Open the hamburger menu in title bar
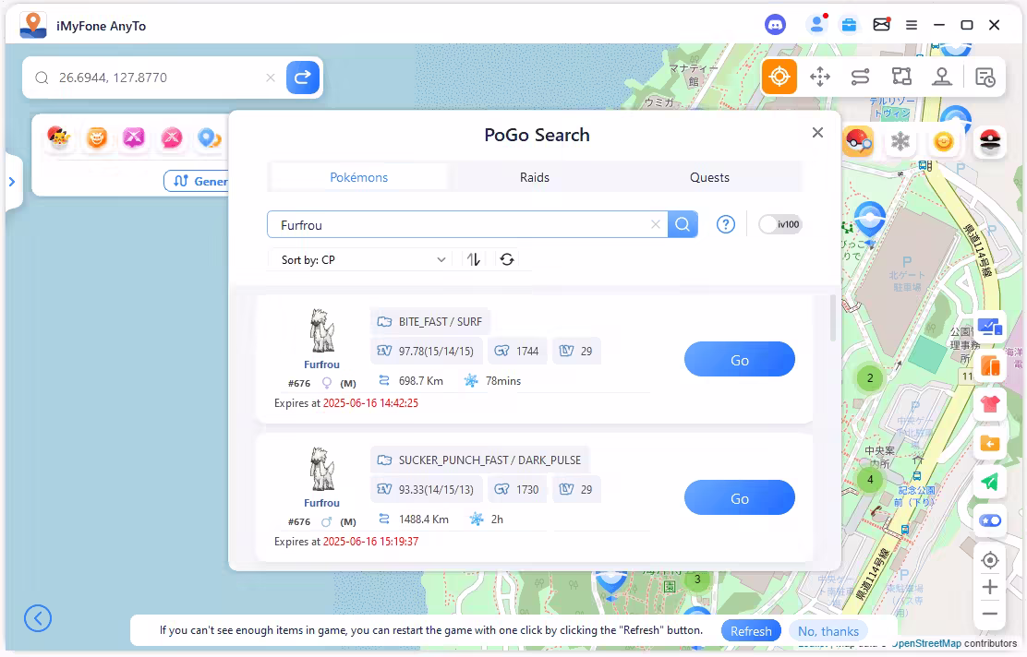This screenshot has height=657, width=1027. coord(911,25)
